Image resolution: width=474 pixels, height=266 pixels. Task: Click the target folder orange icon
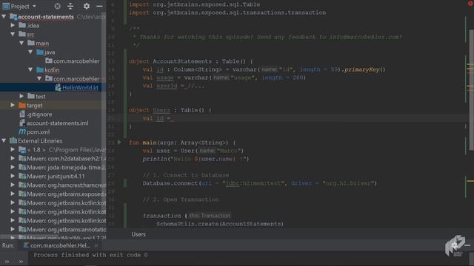click(22, 105)
